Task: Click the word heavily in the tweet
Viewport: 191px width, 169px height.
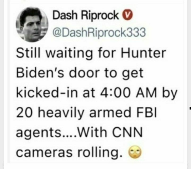Action: point(61,113)
